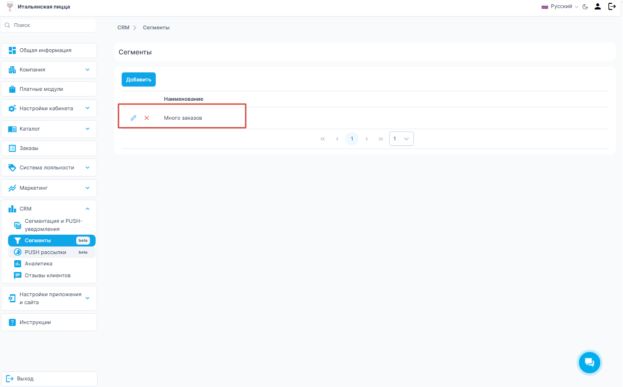Viewport: 623px width, 387px height.
Task: Expand the Каталог menu
Action: tap(49, 129)
